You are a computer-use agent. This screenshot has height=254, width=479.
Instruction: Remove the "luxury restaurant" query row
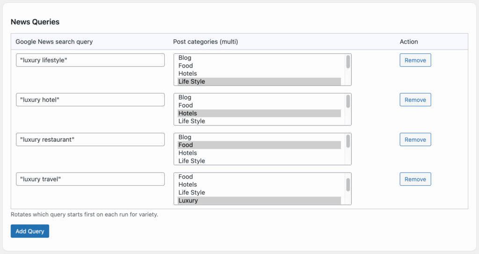[415, 140]
